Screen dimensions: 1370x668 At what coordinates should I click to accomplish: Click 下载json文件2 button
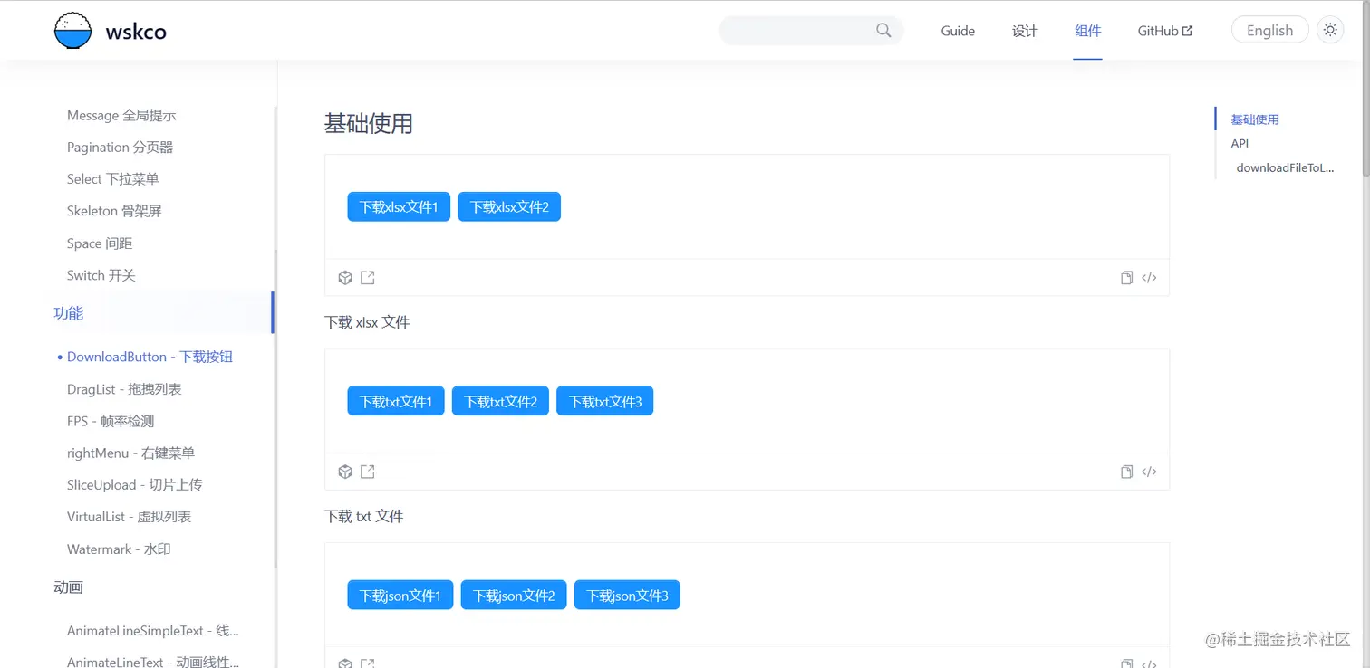click(x=514, y=596)
